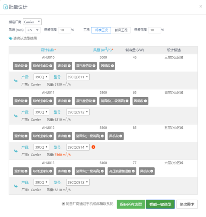
Task: Click the 六层办公区域 description
Action: point(174,163)
